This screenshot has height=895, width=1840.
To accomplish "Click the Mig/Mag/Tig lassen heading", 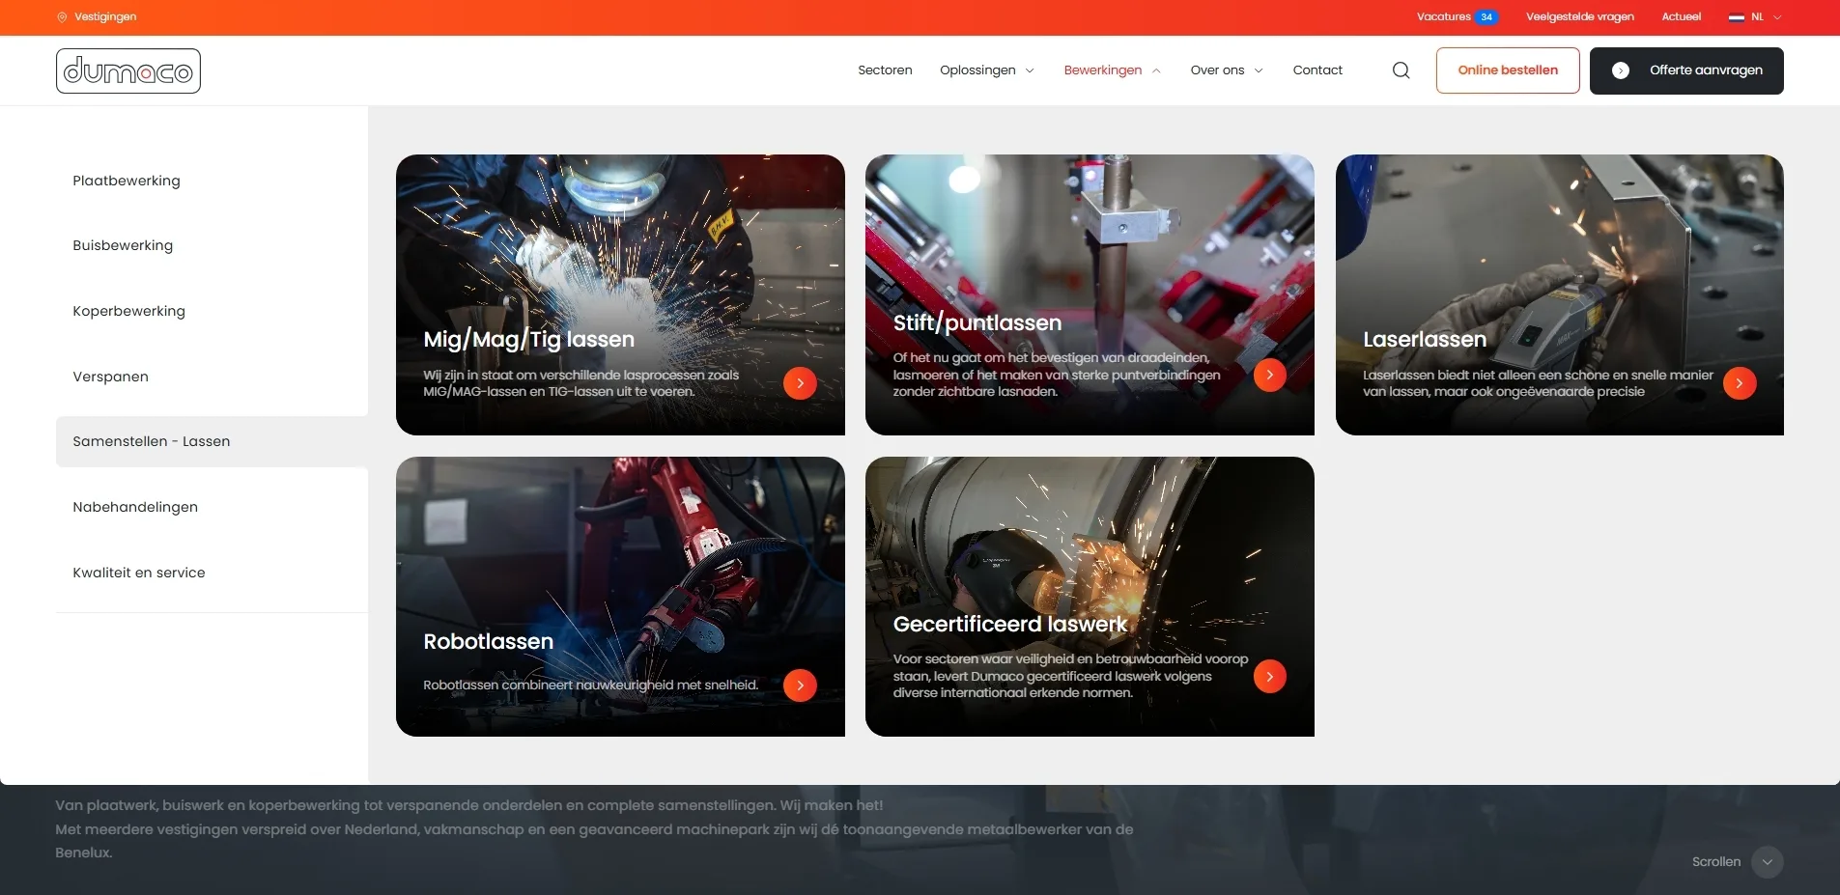I will [x=529, y=340].
